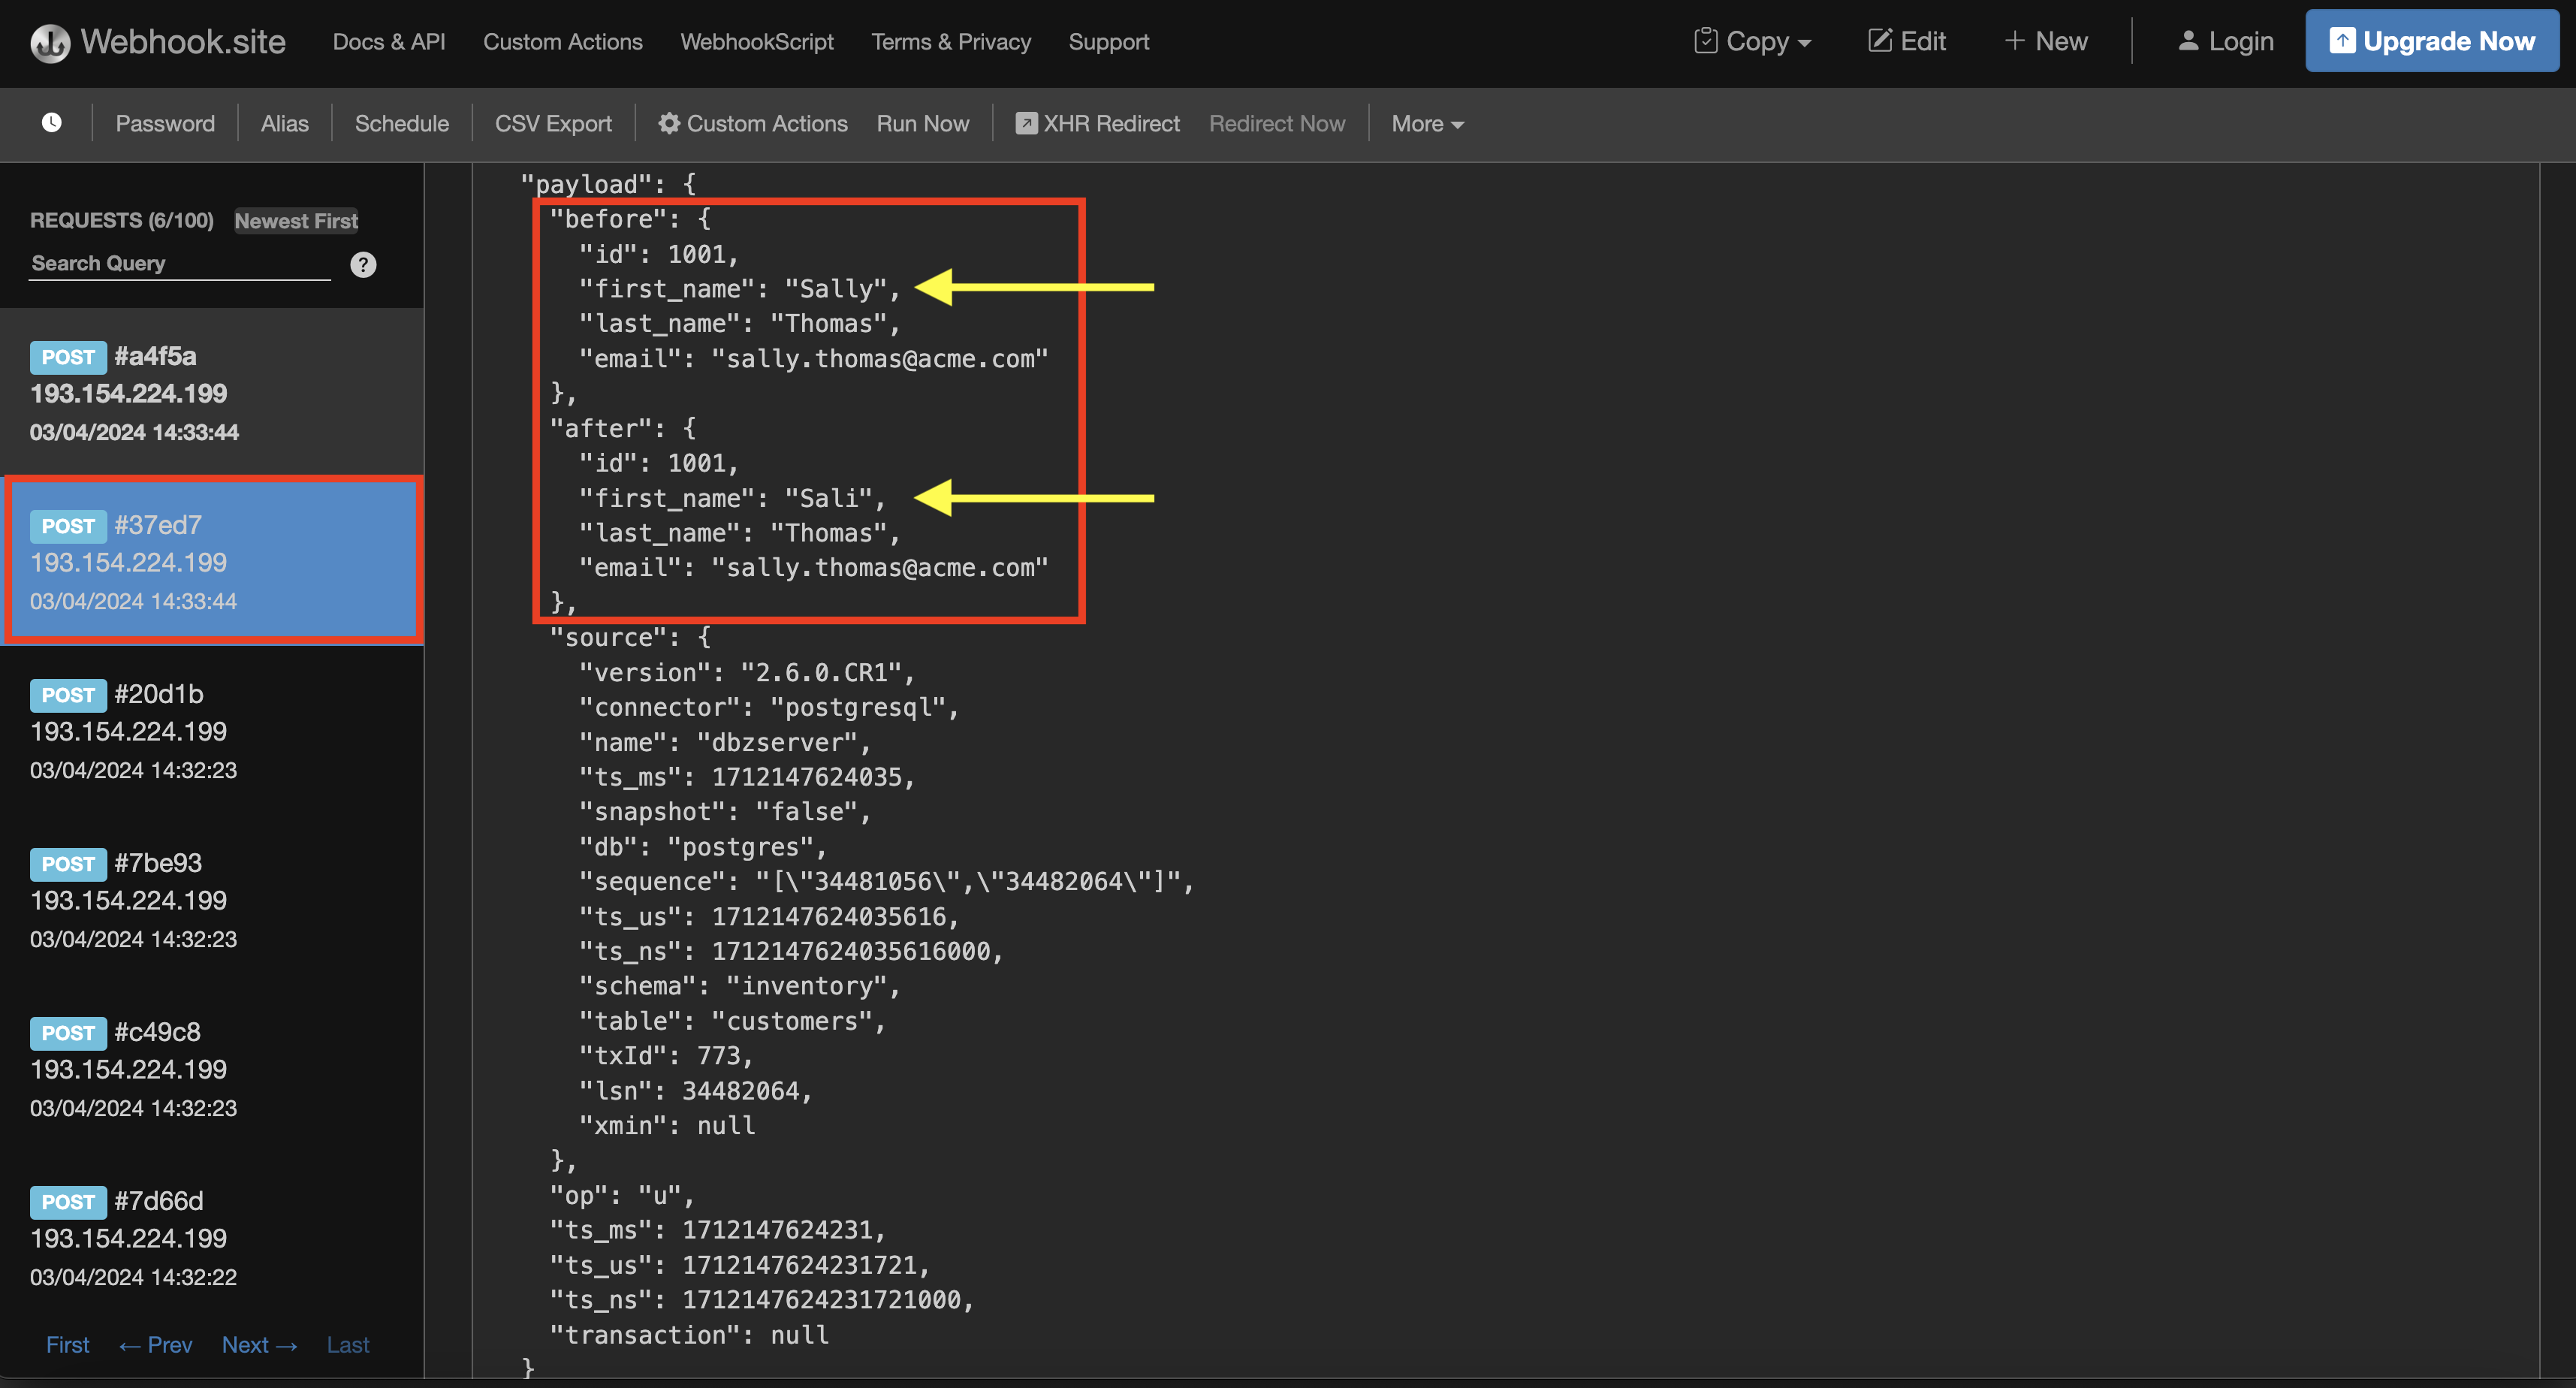
Task: Click the Webhook.site logo icon
Action: (50, 42)
